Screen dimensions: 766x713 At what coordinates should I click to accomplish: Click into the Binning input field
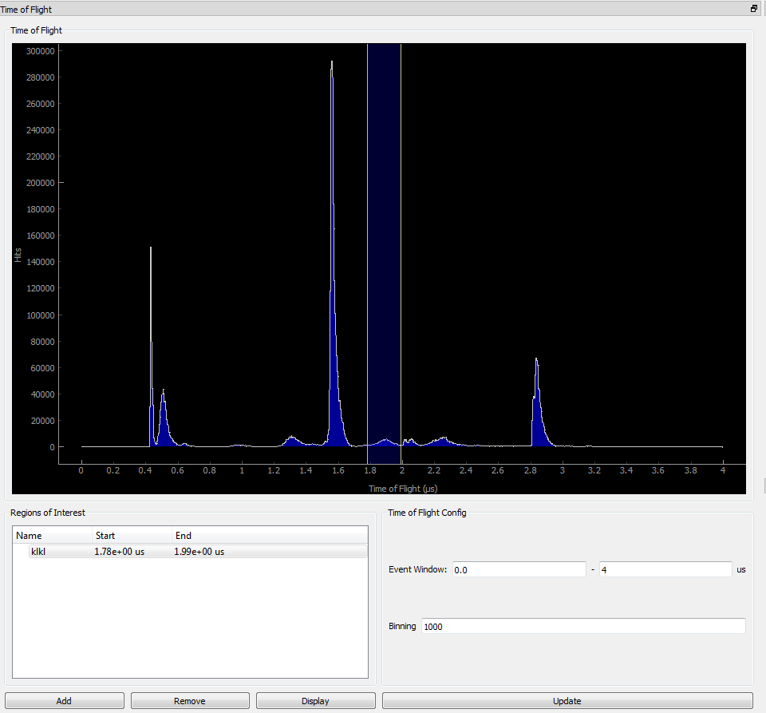(582, 626)
